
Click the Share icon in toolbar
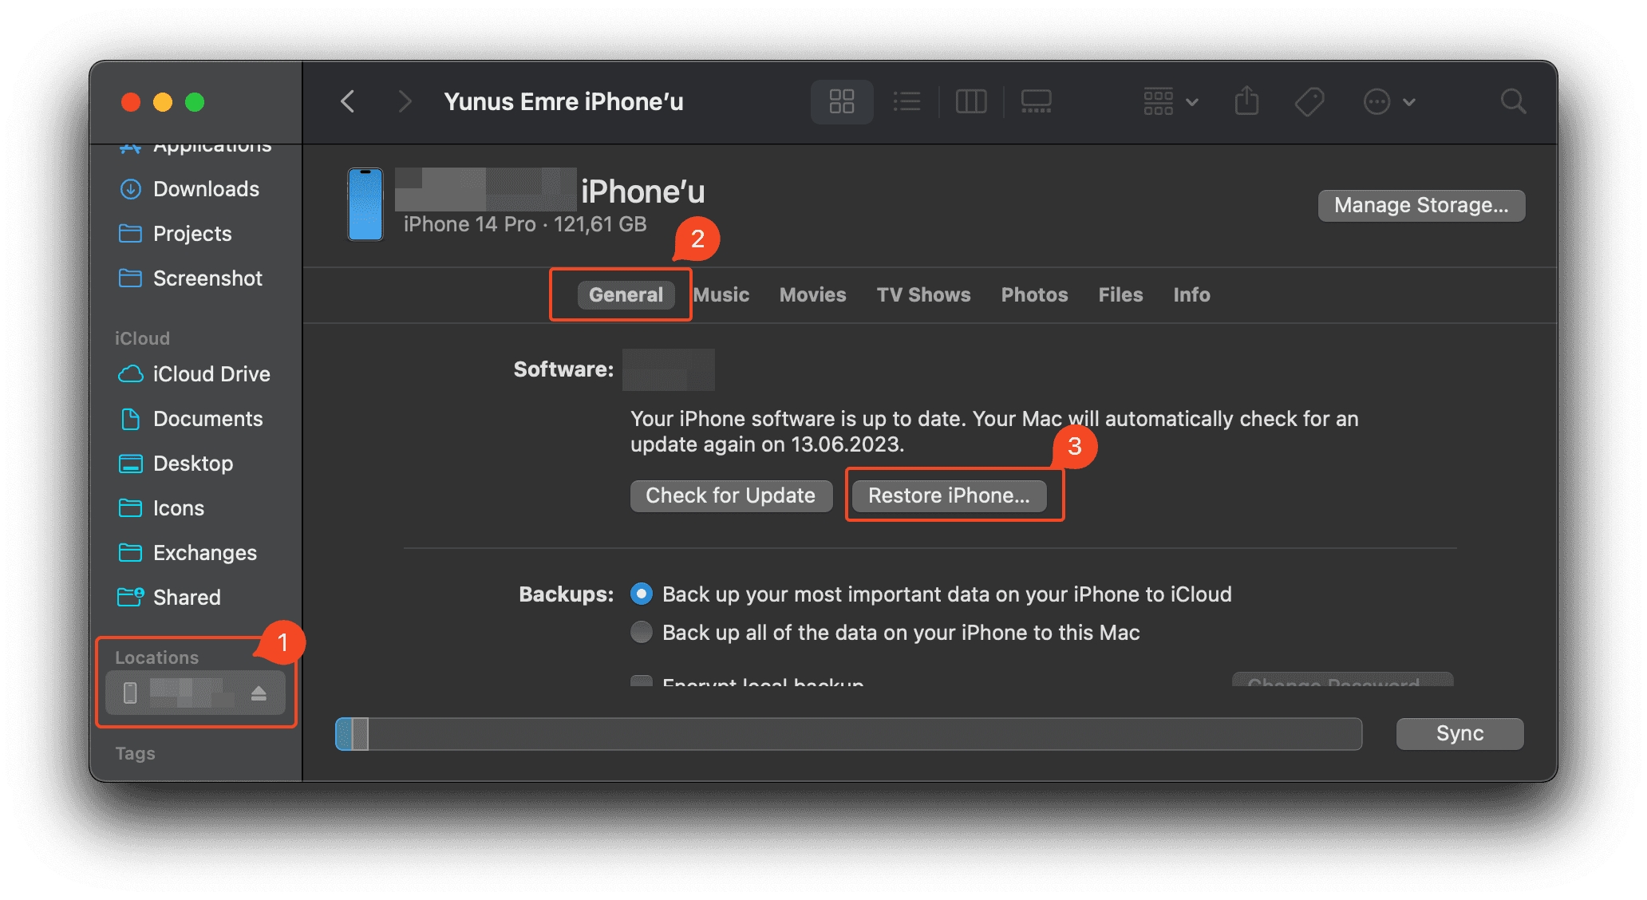[1246, 101]
